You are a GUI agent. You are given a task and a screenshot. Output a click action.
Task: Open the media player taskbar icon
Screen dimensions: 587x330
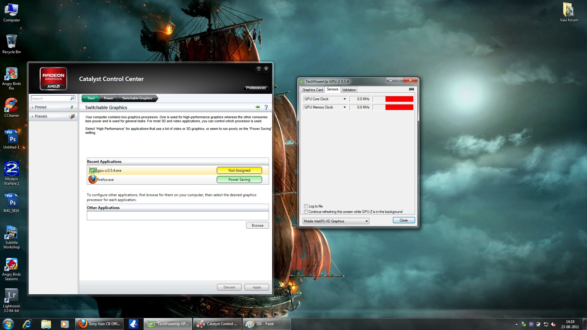coord(65,324)
